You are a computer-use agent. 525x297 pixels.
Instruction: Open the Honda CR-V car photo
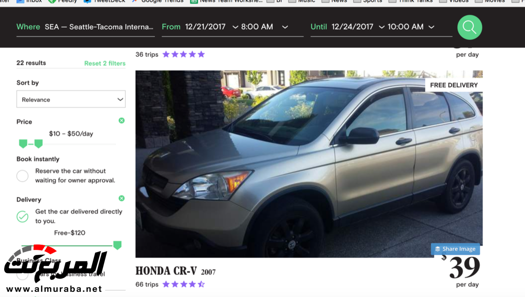coord(309,164)
